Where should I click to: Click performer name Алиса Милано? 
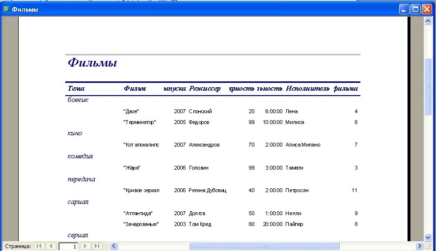pyautogui.click(x=303, y=145)
